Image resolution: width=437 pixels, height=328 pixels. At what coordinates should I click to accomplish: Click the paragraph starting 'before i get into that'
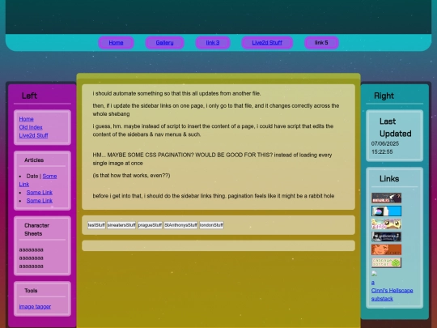[x=213, y=196]
